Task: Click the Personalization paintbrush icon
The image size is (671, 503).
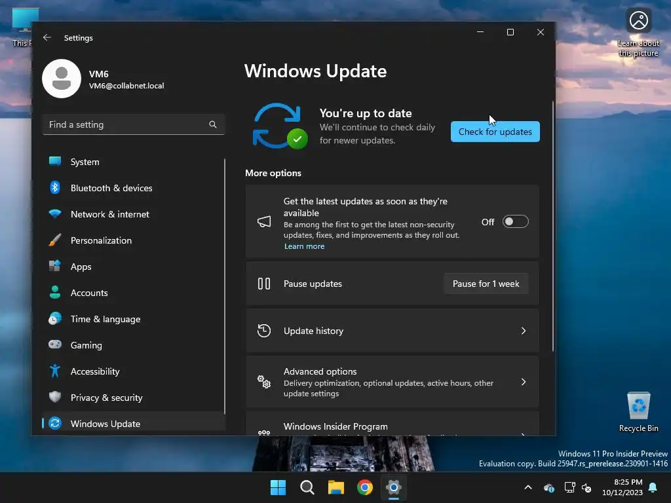Action: click(55, 240)
